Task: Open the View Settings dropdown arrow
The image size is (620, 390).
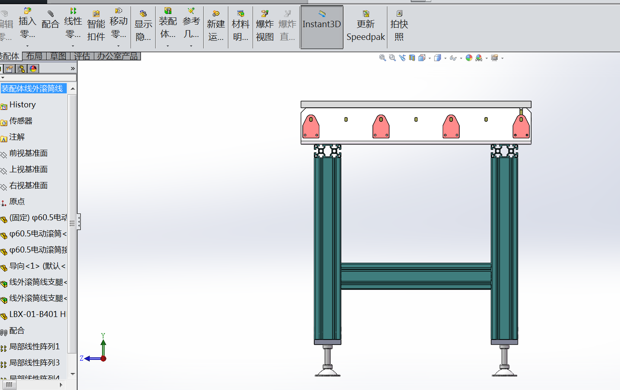Action: pos(502,58)
